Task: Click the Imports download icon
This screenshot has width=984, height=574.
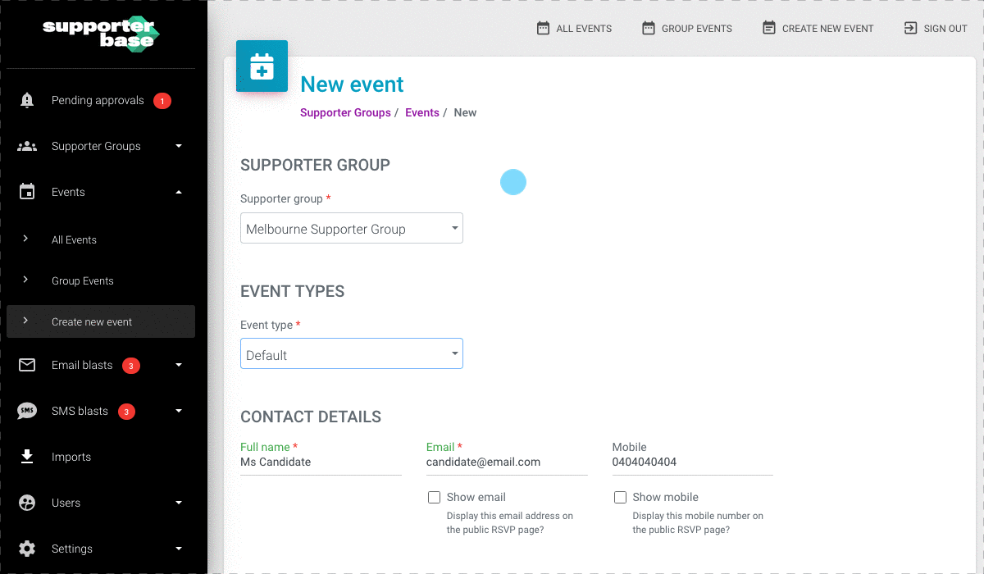Action: pyautogui.click(x=27, y=457)
